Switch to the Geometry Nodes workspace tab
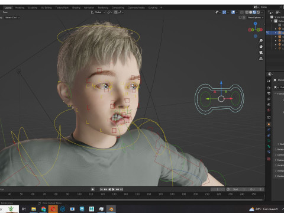 coord(136,8)
